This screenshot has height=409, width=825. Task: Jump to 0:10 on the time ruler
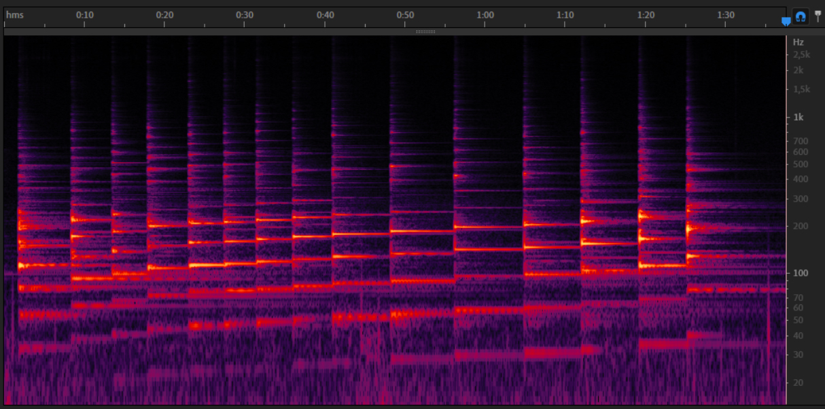(x=85, y=15)
